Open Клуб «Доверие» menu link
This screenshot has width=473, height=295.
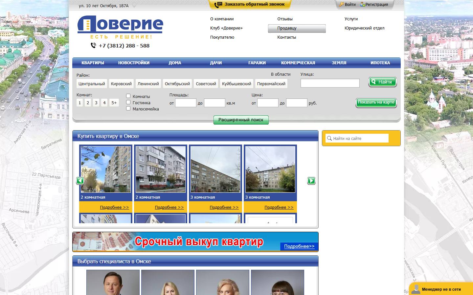click(x=226, y=28)
